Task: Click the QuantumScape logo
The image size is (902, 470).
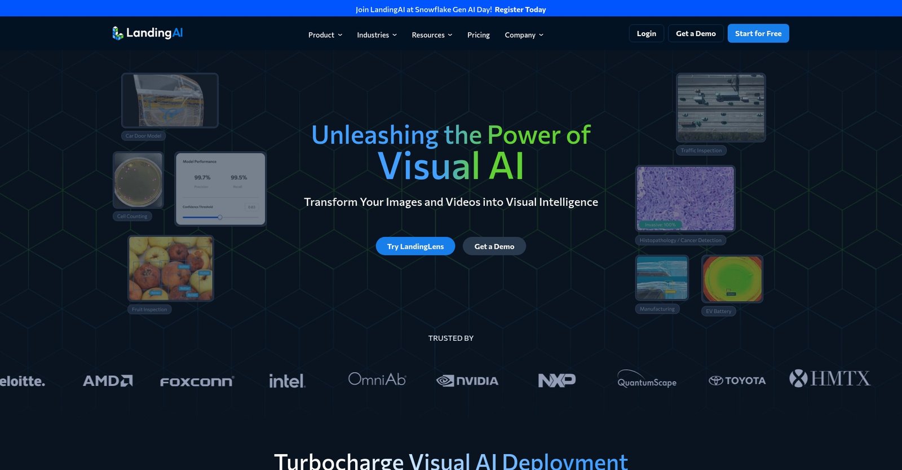Action: 647,379
